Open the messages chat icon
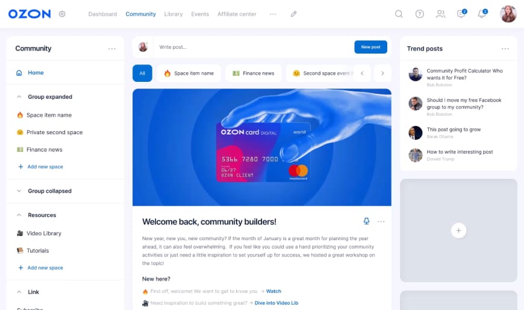 (x=461, y=14)
